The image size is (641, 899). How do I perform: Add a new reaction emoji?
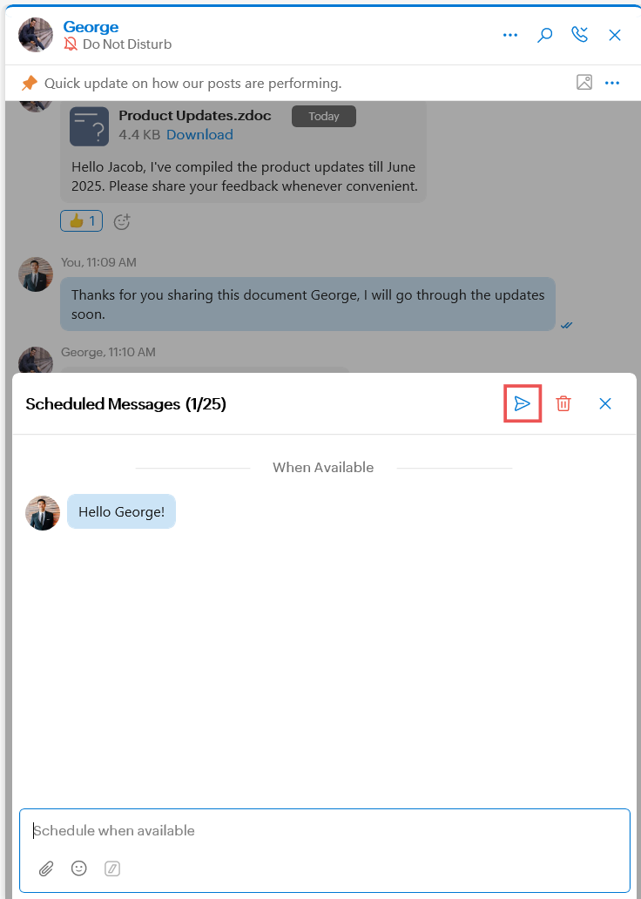[x=122, y=221]
